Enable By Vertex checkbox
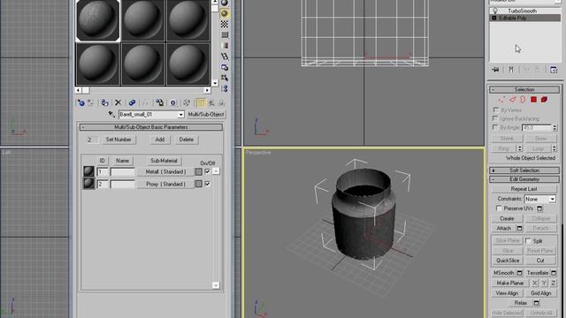The width and height of the screenshot is (566, 318). click(495, 110)
